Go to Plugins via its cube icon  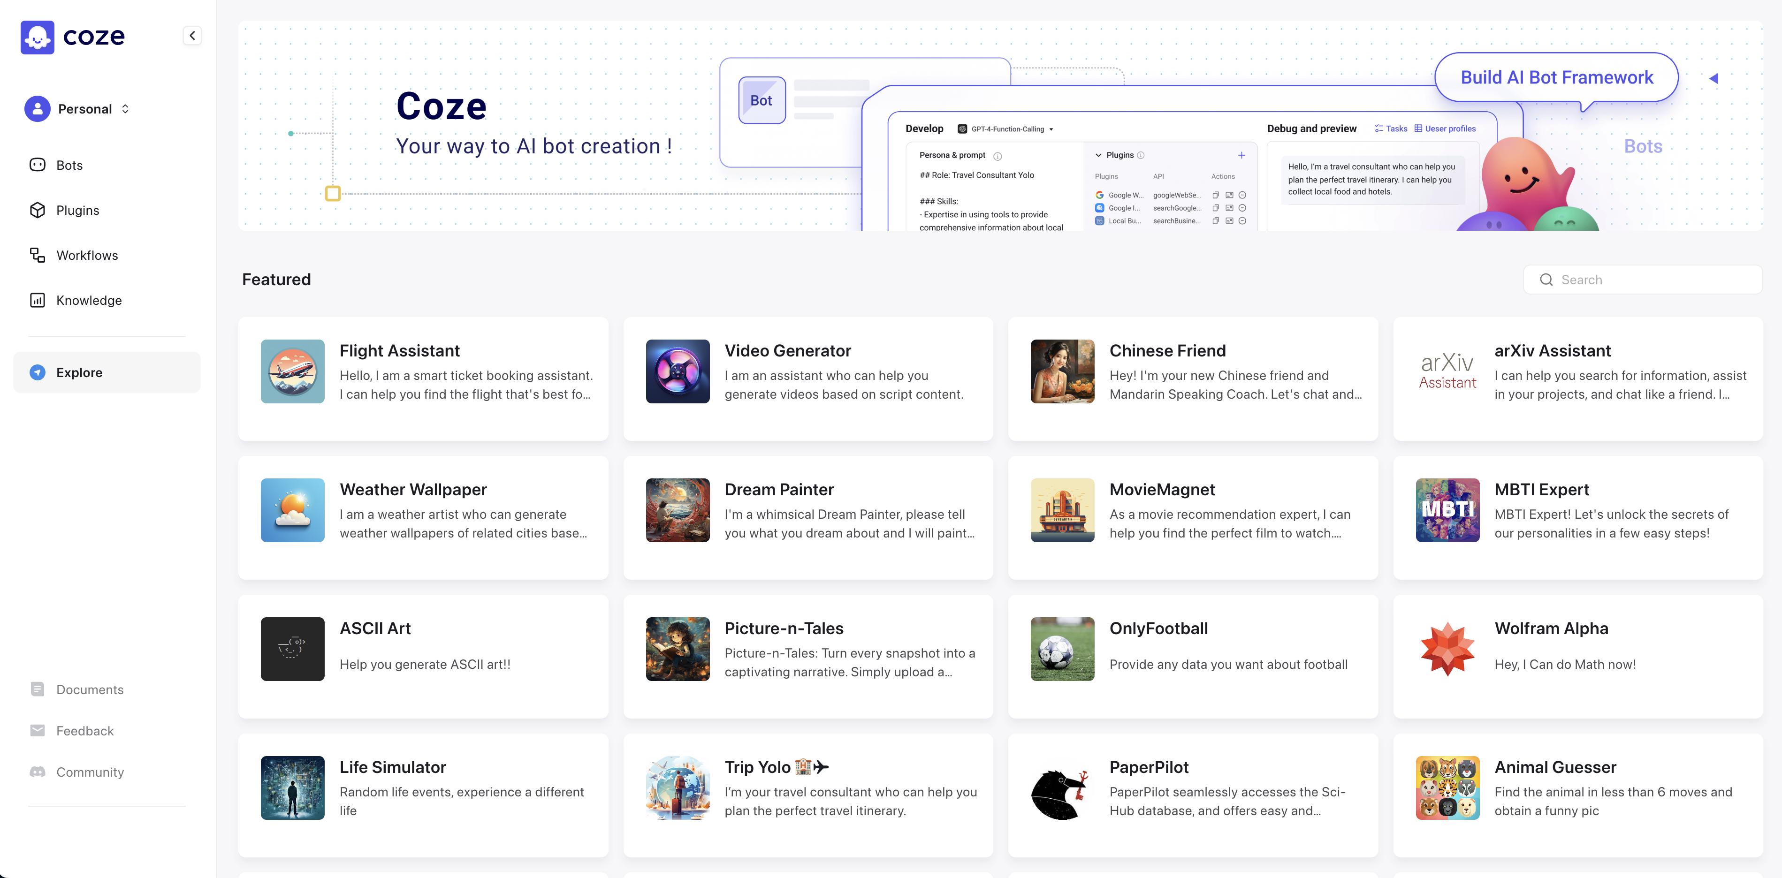38,210
